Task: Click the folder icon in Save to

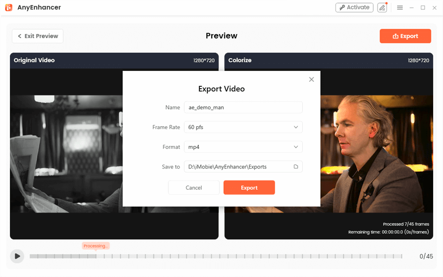Action: [296, 167]
